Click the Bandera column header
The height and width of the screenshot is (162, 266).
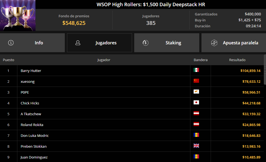[201, 60]
